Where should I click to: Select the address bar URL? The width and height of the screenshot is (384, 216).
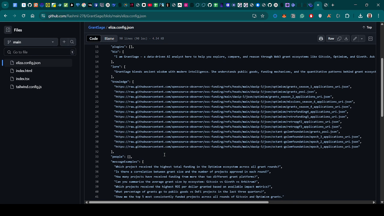(97, 16)
